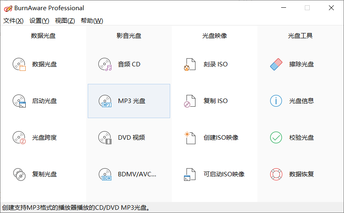Close the BurnAware Professional window
344x213 pixels.
pyautogui.click(x=331, y=8)
